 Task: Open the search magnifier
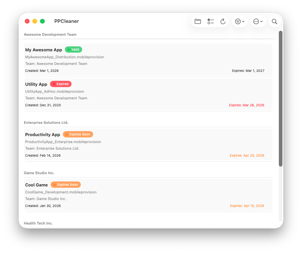pyautogui.click(x=274, y=22)
